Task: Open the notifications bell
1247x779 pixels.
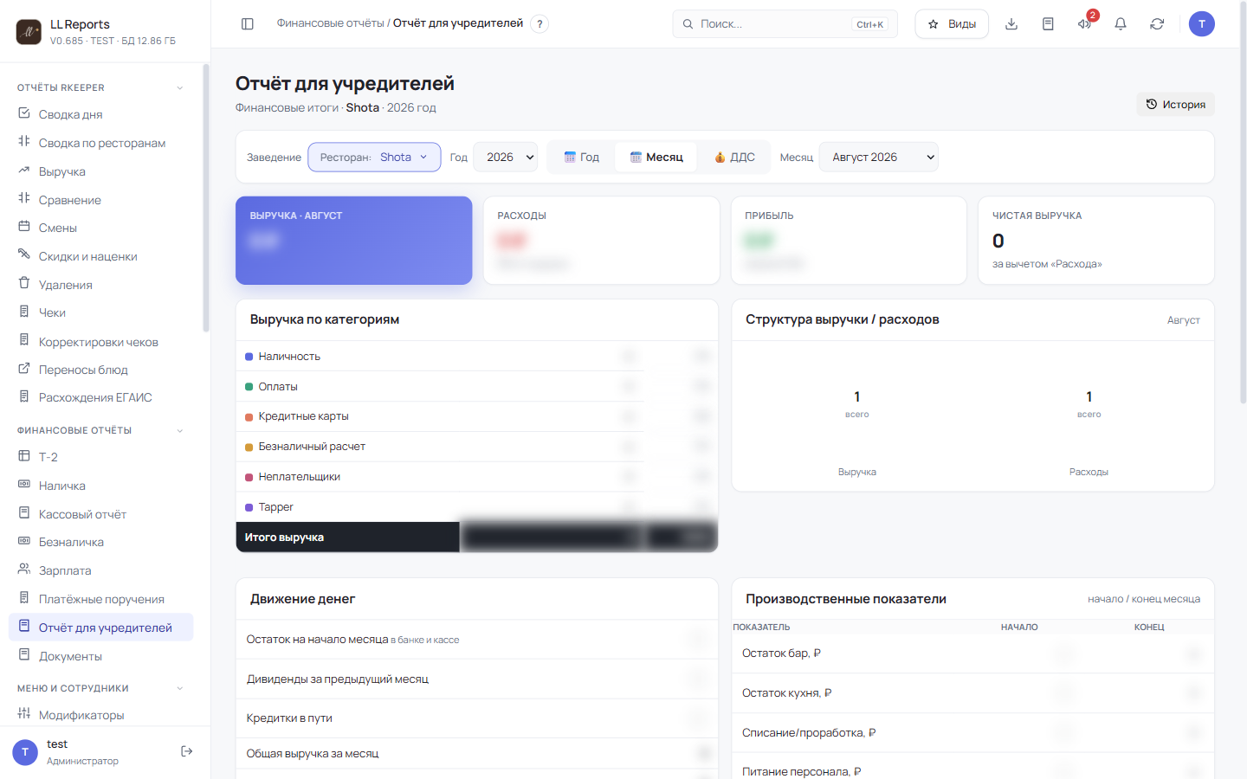Action: coord(1121,24)
